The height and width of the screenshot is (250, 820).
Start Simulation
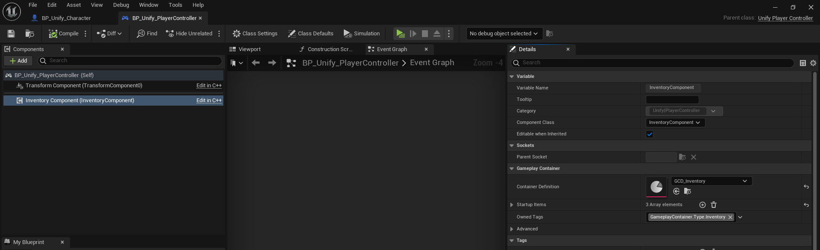click(362, 34)
